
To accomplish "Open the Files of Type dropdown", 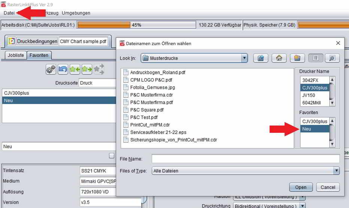I will 336,171.
